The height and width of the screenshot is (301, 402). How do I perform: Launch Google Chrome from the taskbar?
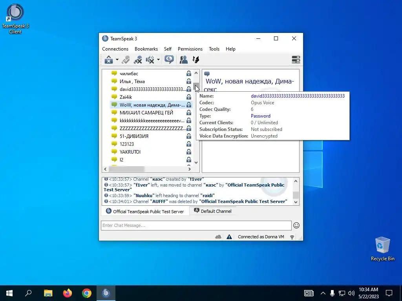tap(87, 293)
